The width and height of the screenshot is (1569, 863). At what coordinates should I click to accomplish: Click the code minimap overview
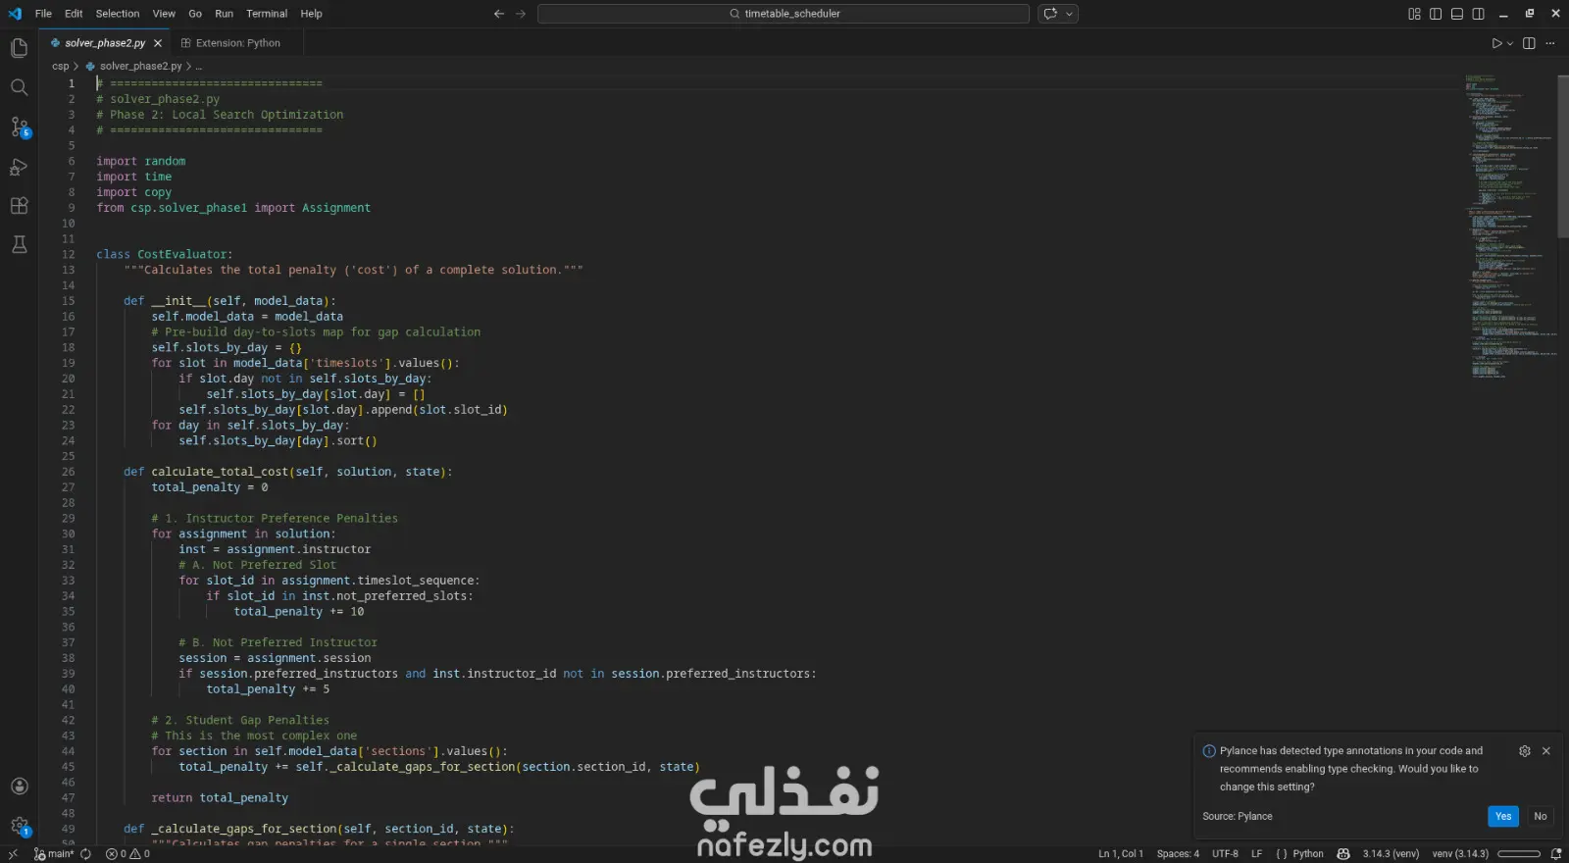tap(1510, 228)
